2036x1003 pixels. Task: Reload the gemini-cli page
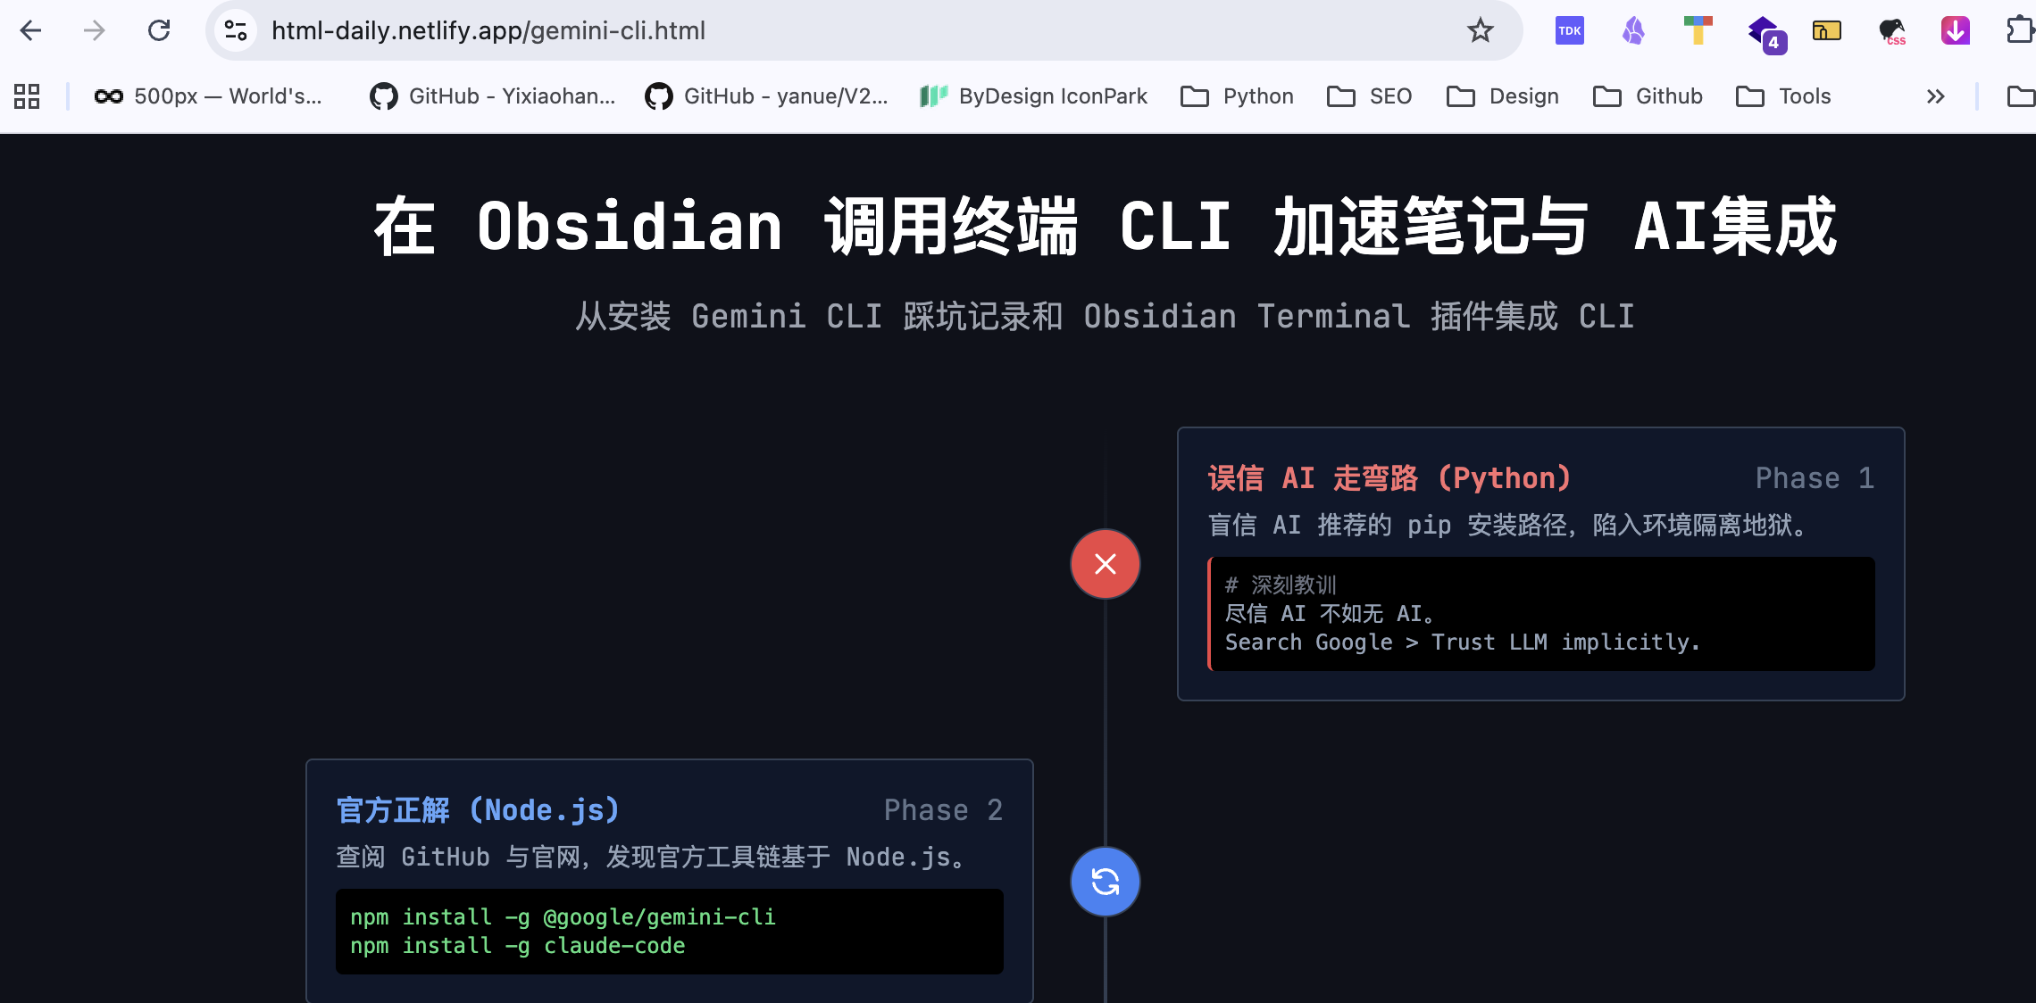pyautogui.click(x=160, y=30)
